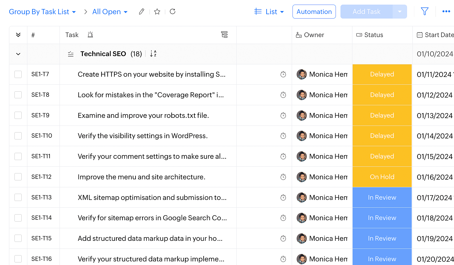
Task: Start timer for SE1-T7 task
Action: point(283,74)
